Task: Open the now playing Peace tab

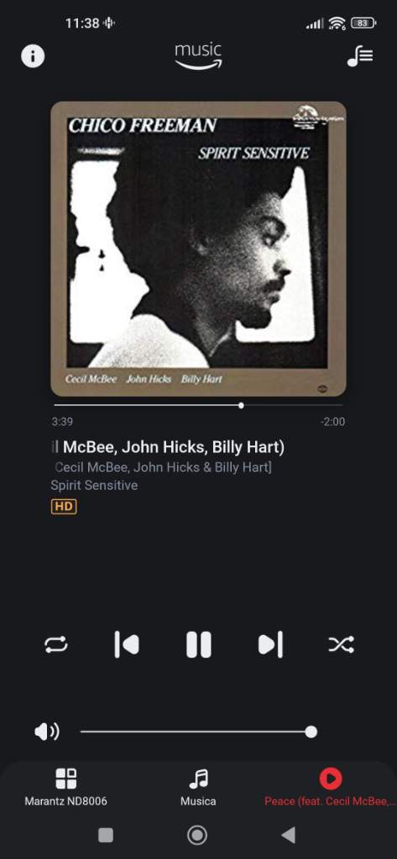Action: (x=330, y=787)
